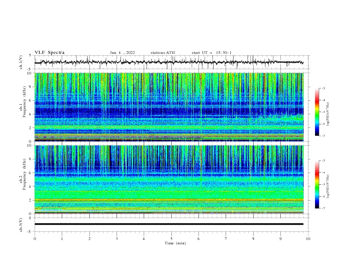Viewport: 347px width, 268px height.
Task: Click the '6' kHz tick of ch.2 spectrogram
Action: coord(31,173)
